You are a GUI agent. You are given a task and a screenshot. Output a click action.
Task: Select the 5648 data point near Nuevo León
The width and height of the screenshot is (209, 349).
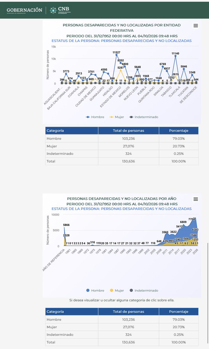coord(137,69)
